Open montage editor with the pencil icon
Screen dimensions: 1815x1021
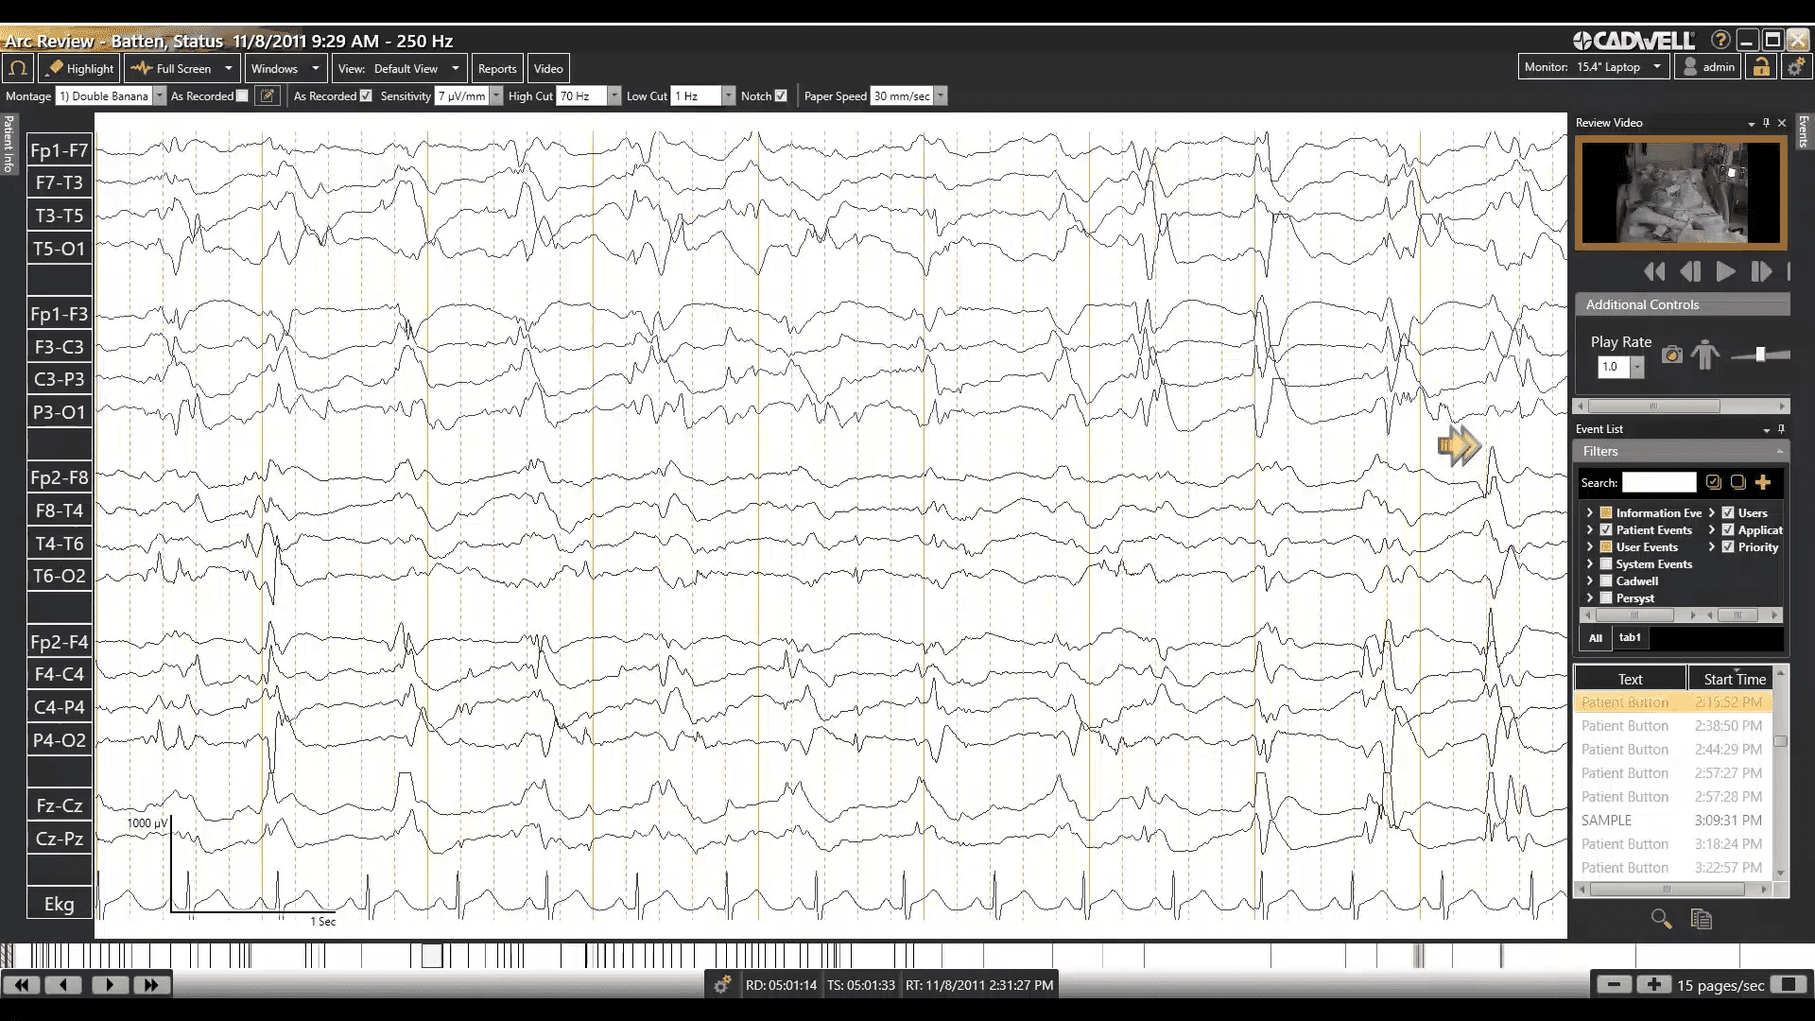click(x=268, y=95)
